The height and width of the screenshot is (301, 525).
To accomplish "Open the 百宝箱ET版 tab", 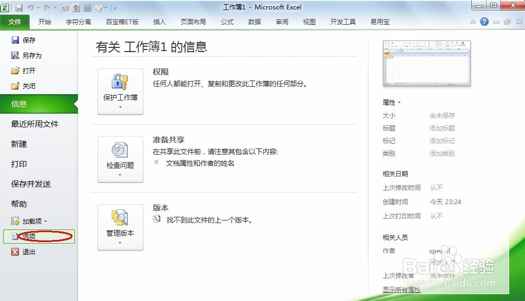I will coord(122,22).
